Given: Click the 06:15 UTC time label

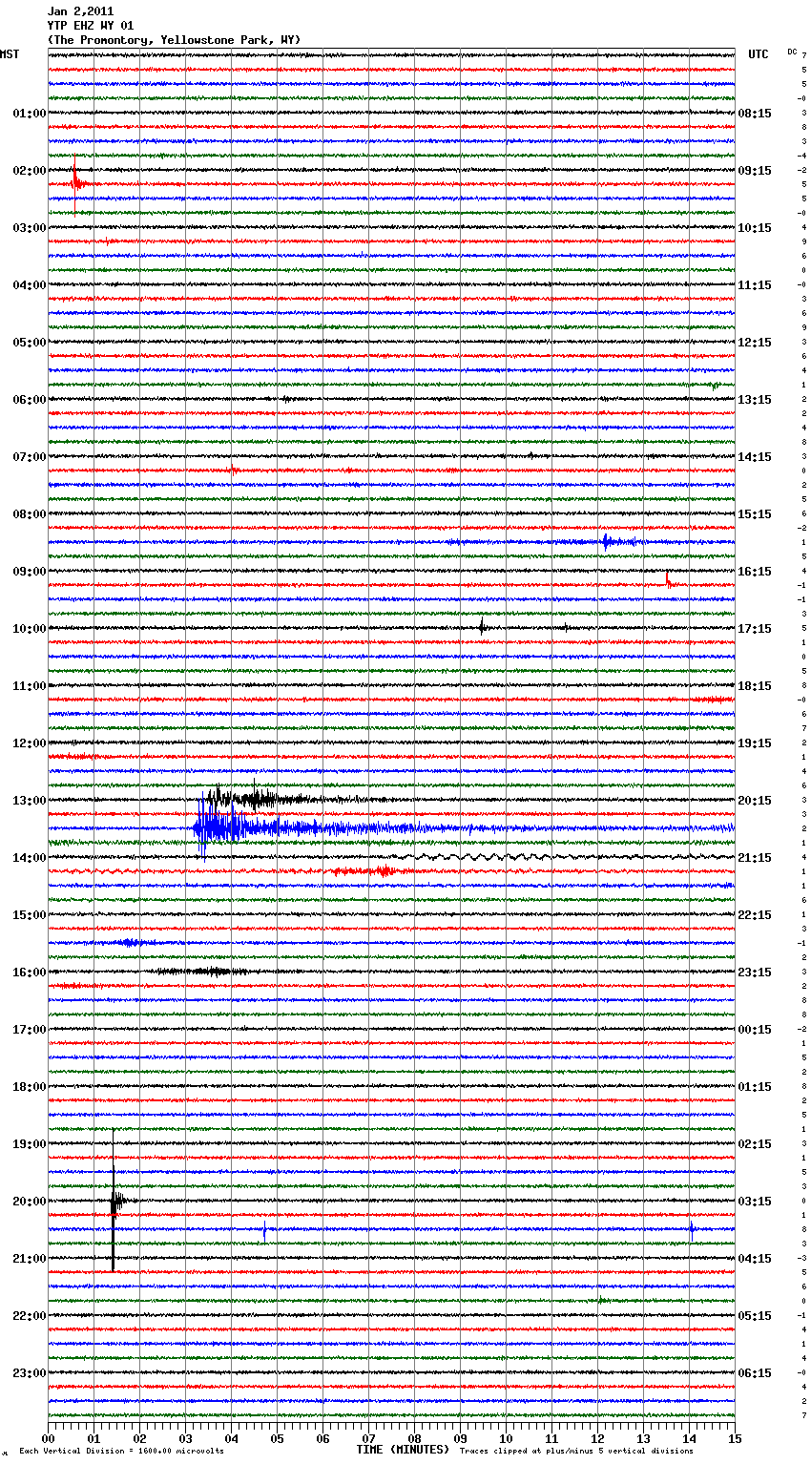Looking at the screenshot, I should click(755, 1373).
